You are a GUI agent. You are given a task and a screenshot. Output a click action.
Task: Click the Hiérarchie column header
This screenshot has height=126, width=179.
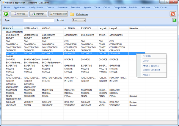click(x=135, y=28)
